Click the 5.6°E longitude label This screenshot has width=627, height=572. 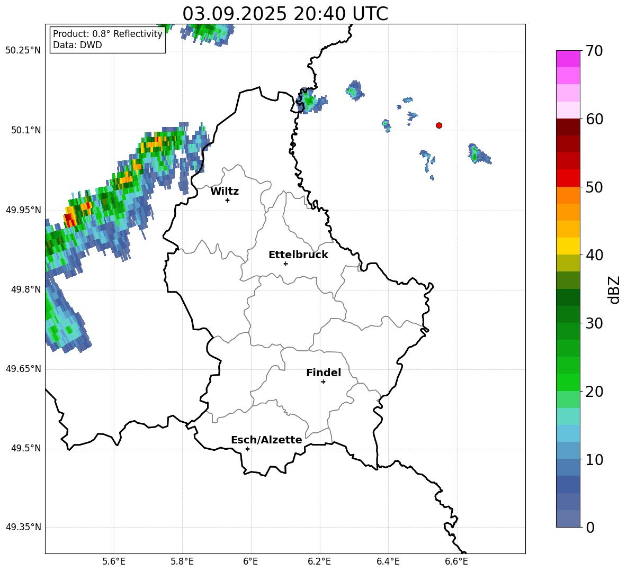pos(114,561)
